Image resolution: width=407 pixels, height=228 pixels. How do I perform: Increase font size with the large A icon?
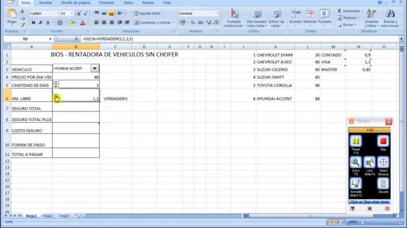coord(78,13)
